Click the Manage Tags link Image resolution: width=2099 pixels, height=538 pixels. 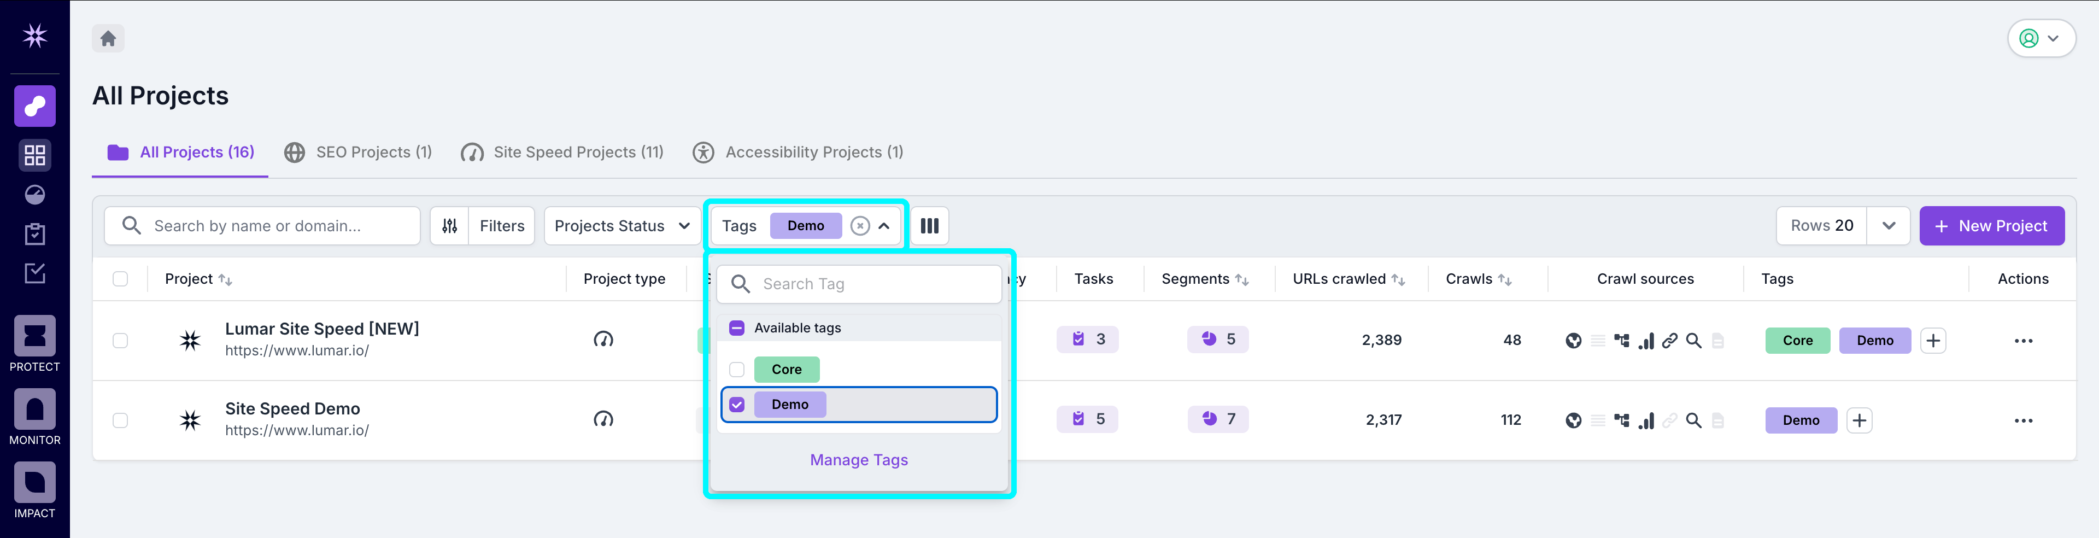pyautogui.click(x=859, y=460)
